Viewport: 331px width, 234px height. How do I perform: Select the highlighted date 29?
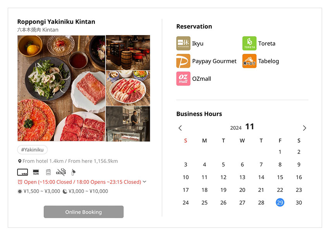point(280,203)
